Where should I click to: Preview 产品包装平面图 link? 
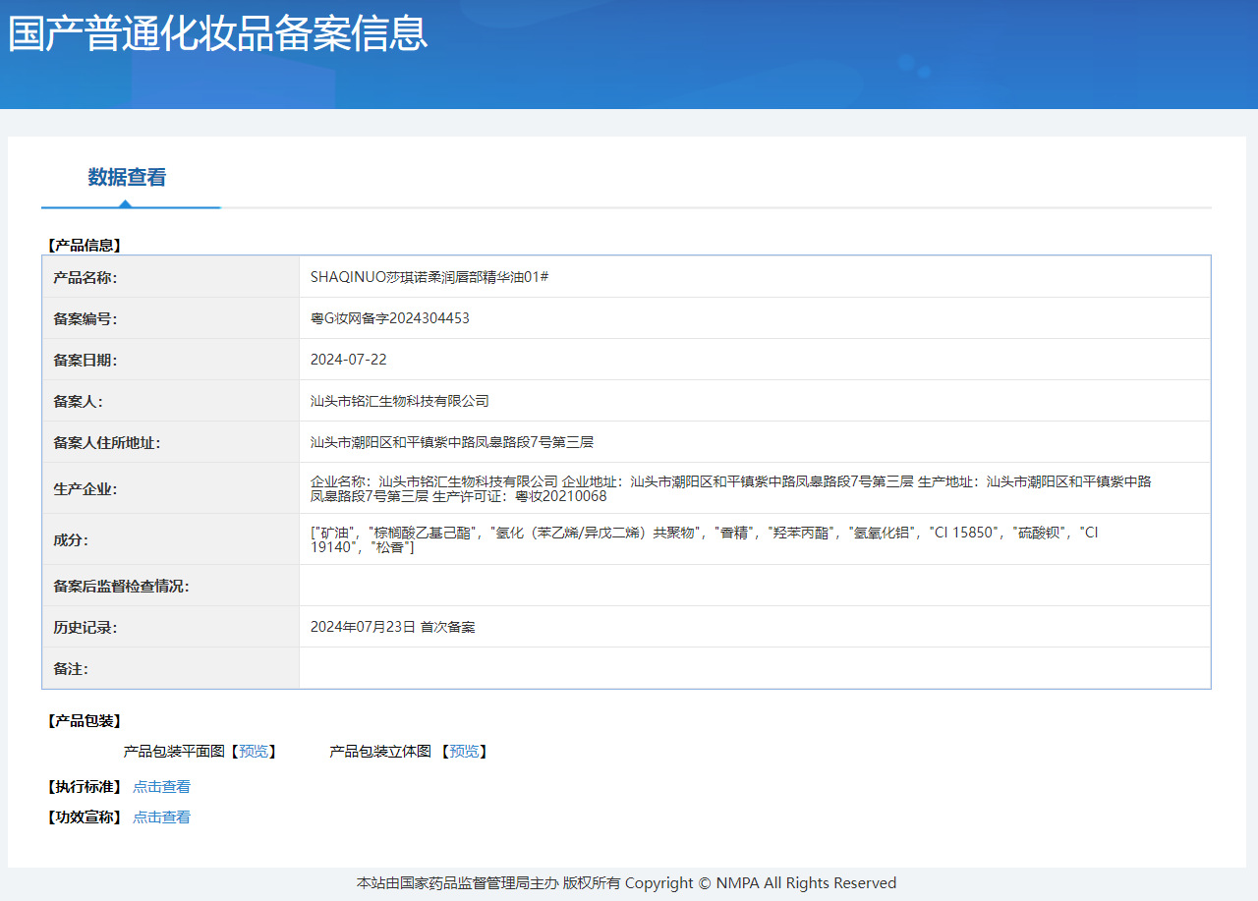click(x=254, y=752)
